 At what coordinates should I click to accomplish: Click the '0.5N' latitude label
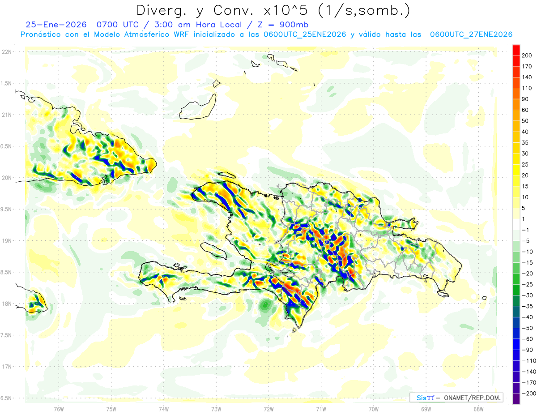(7, 146)
